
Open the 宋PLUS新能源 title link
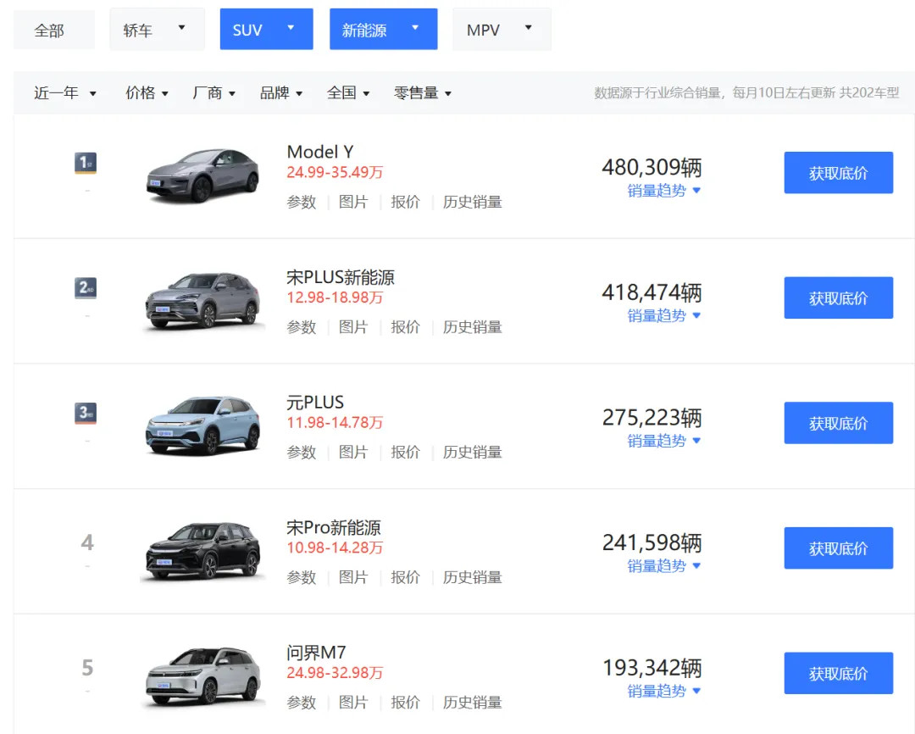pyautogui.click(x=341, y=277)
